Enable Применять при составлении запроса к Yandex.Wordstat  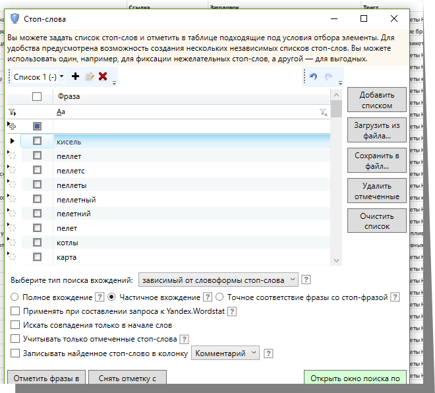click(15, 311)
